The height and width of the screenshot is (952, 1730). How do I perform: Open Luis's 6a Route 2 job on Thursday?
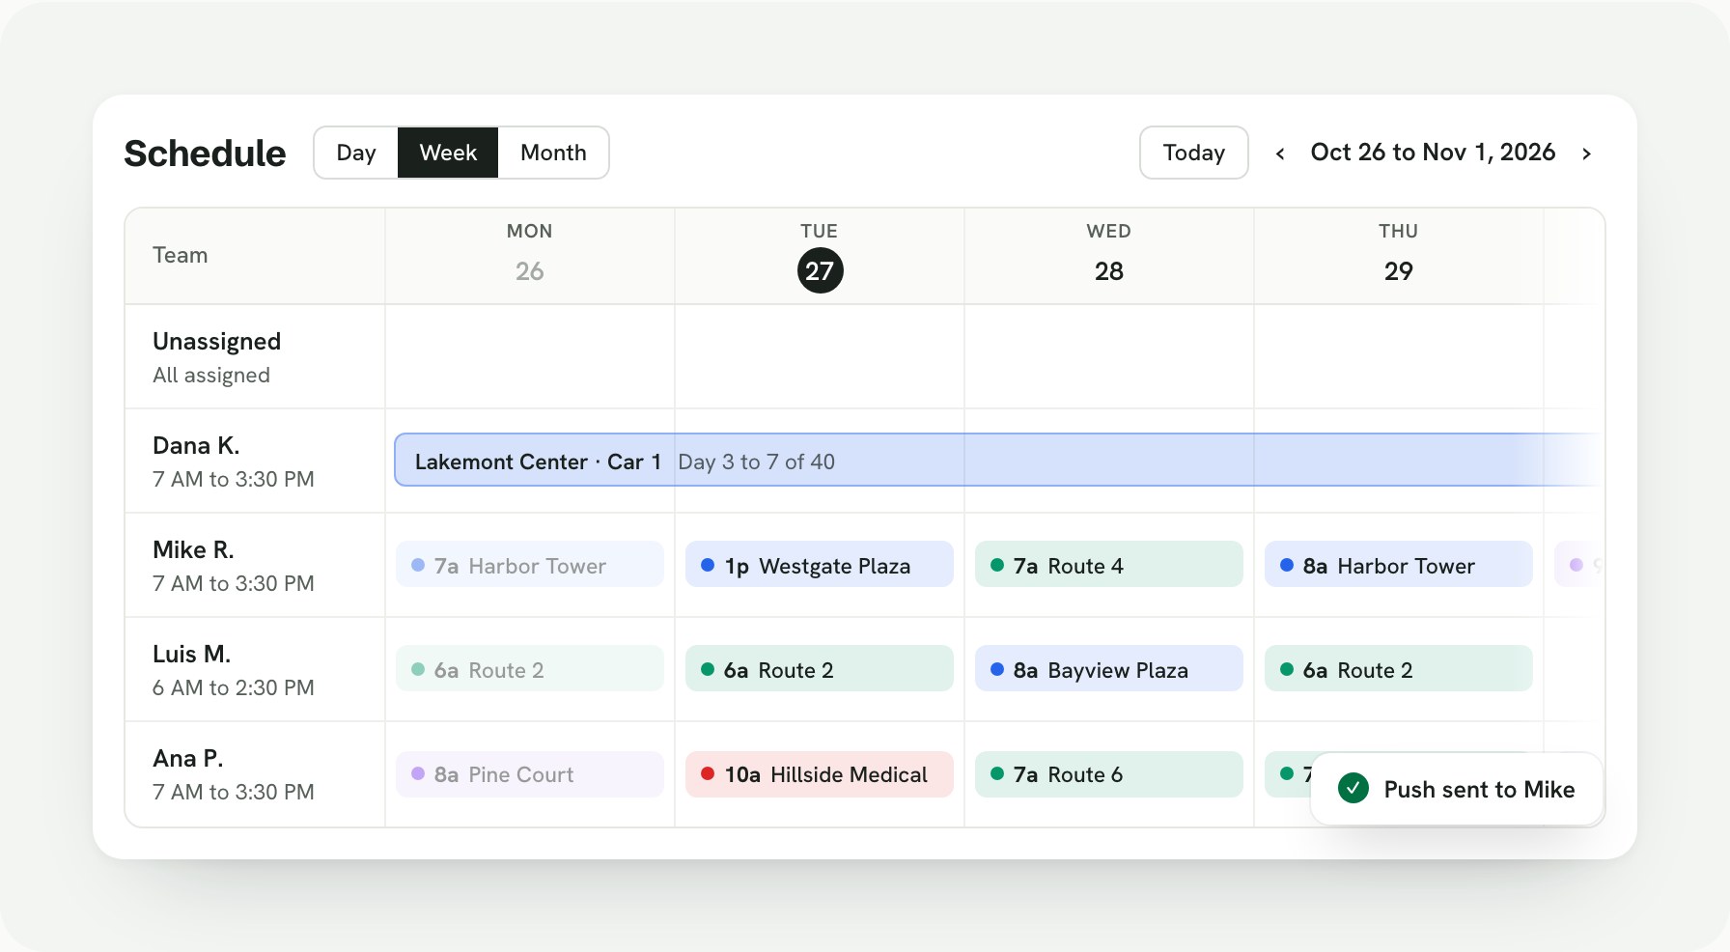[x=1399, y=669]
